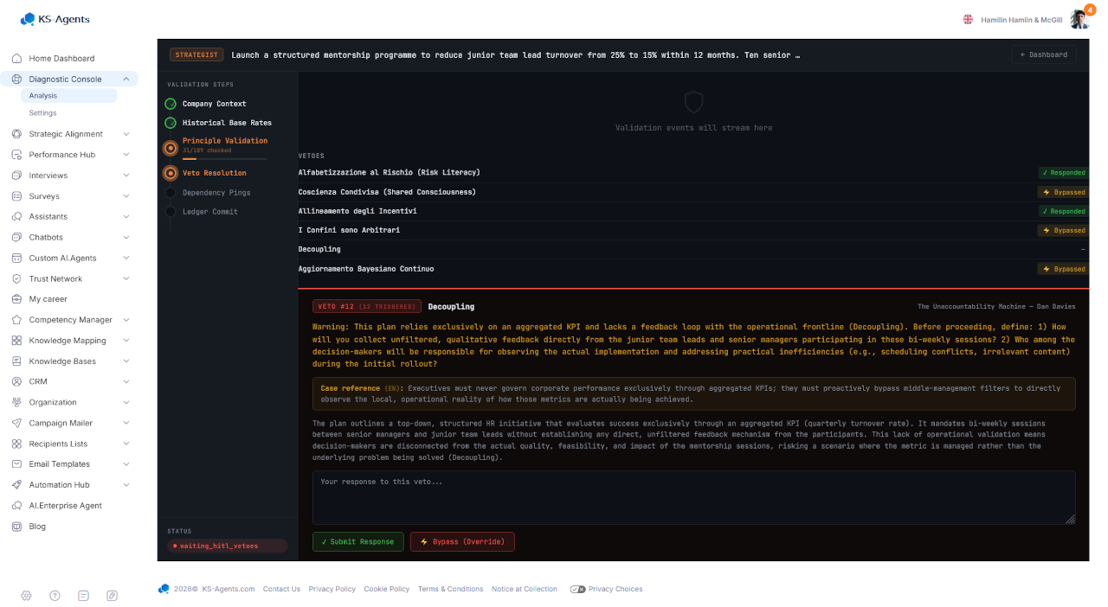Expand the Competency Manager chevron

pyautogui.click(x=126, y=320)
